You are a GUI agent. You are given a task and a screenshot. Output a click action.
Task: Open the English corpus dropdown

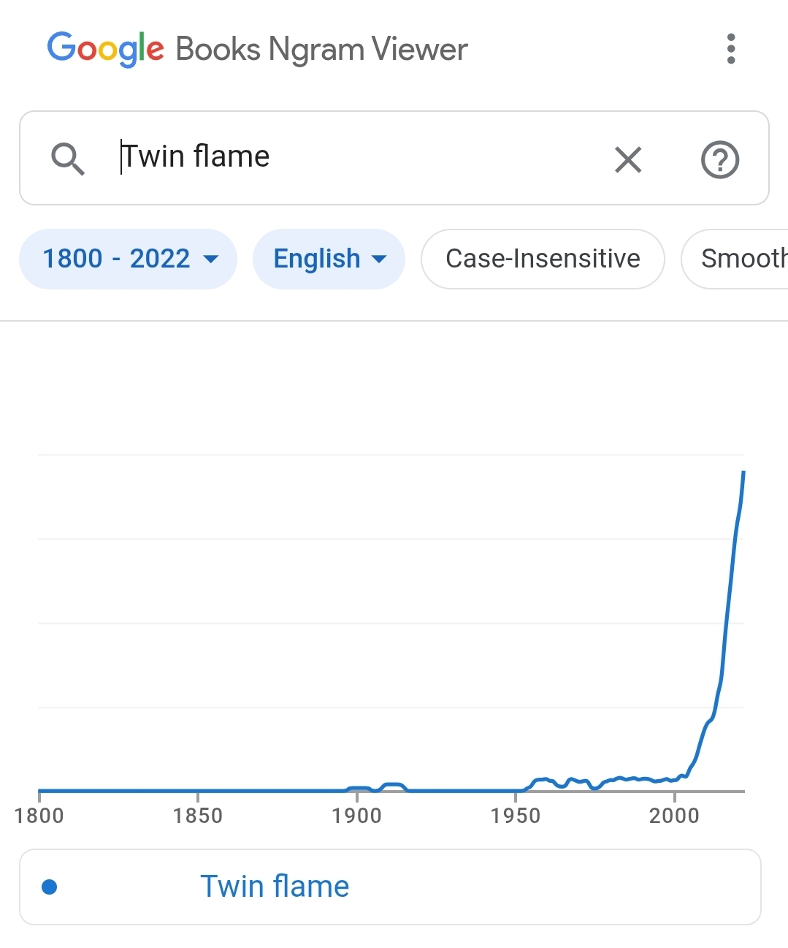[x=329, y=259]
